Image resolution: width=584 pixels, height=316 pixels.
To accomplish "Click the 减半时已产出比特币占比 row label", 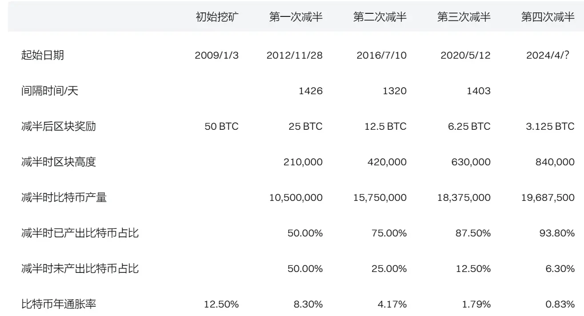I will click(x=80, y=233).
